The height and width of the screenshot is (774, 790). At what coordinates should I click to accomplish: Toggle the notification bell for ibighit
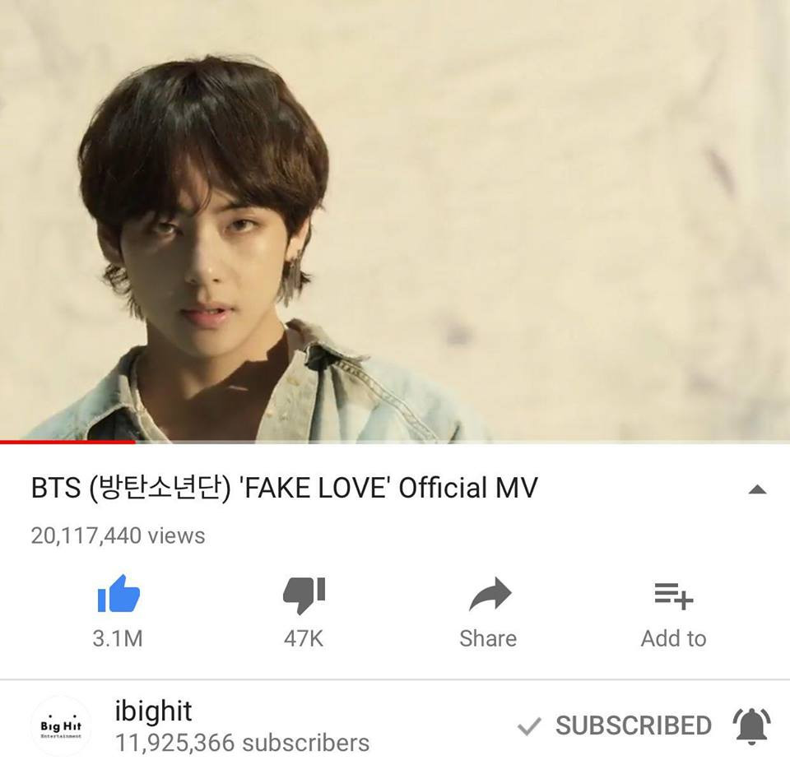(751, 725)
